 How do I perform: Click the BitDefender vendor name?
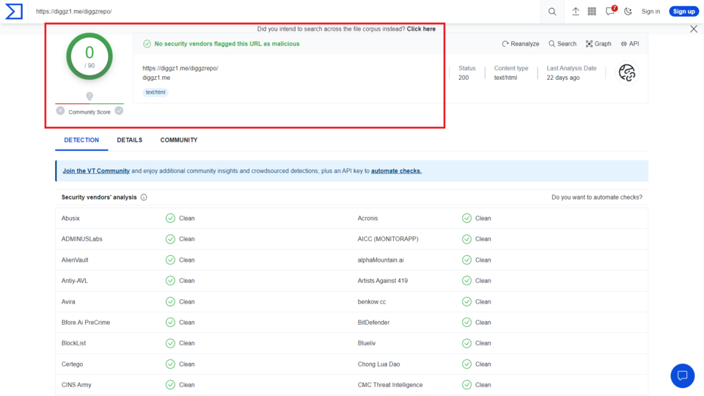coord(373,323)
